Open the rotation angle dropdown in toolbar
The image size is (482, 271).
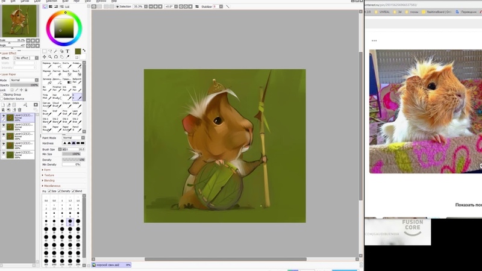pyautogui.click(x=176, y=7)
